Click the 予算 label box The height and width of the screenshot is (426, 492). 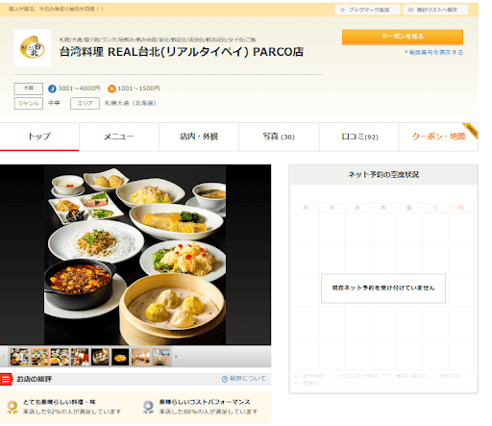[x=29, y=88]
